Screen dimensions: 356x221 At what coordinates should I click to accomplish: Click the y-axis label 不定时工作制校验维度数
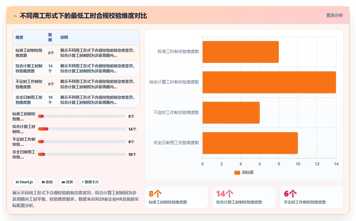pyautogui.click(x=176, y=112)
